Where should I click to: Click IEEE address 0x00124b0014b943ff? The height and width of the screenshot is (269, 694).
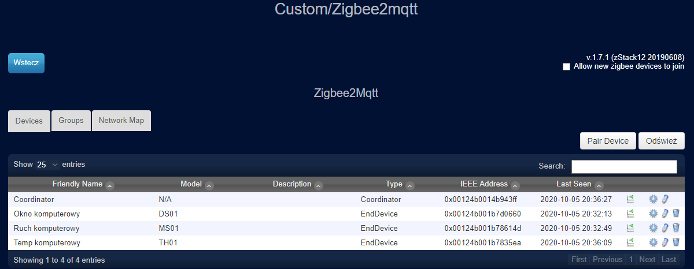click(481, 199)
